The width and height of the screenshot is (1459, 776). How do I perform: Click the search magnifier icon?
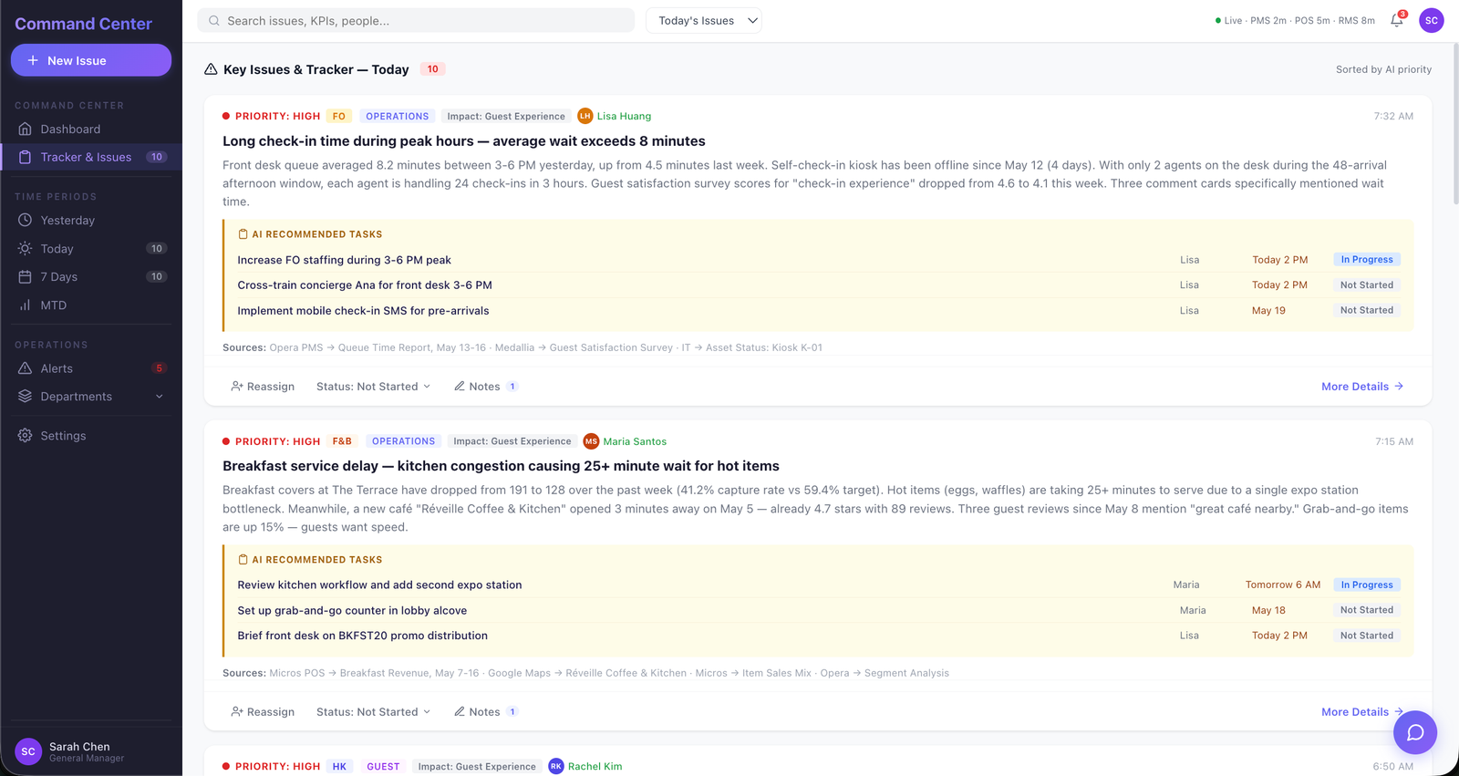tap(214, 20)
